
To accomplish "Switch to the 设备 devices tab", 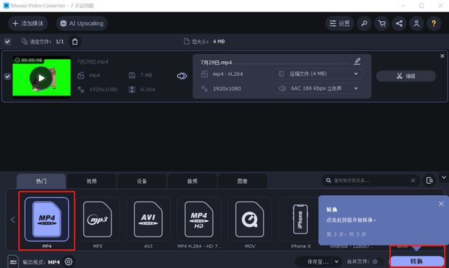I will (142, 181).
